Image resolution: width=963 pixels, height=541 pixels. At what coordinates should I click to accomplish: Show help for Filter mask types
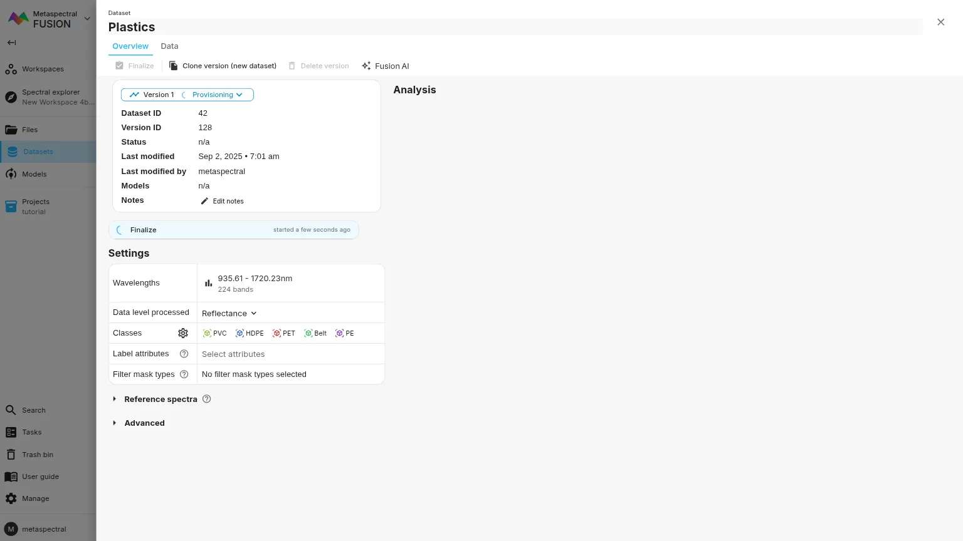pos(184,374)
